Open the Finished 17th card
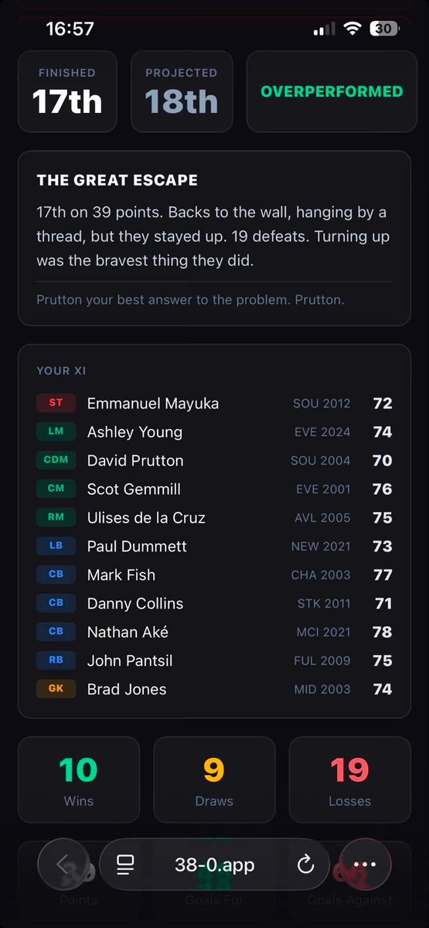429x928 pixels. pyautogui.click(x=67, y=91)
